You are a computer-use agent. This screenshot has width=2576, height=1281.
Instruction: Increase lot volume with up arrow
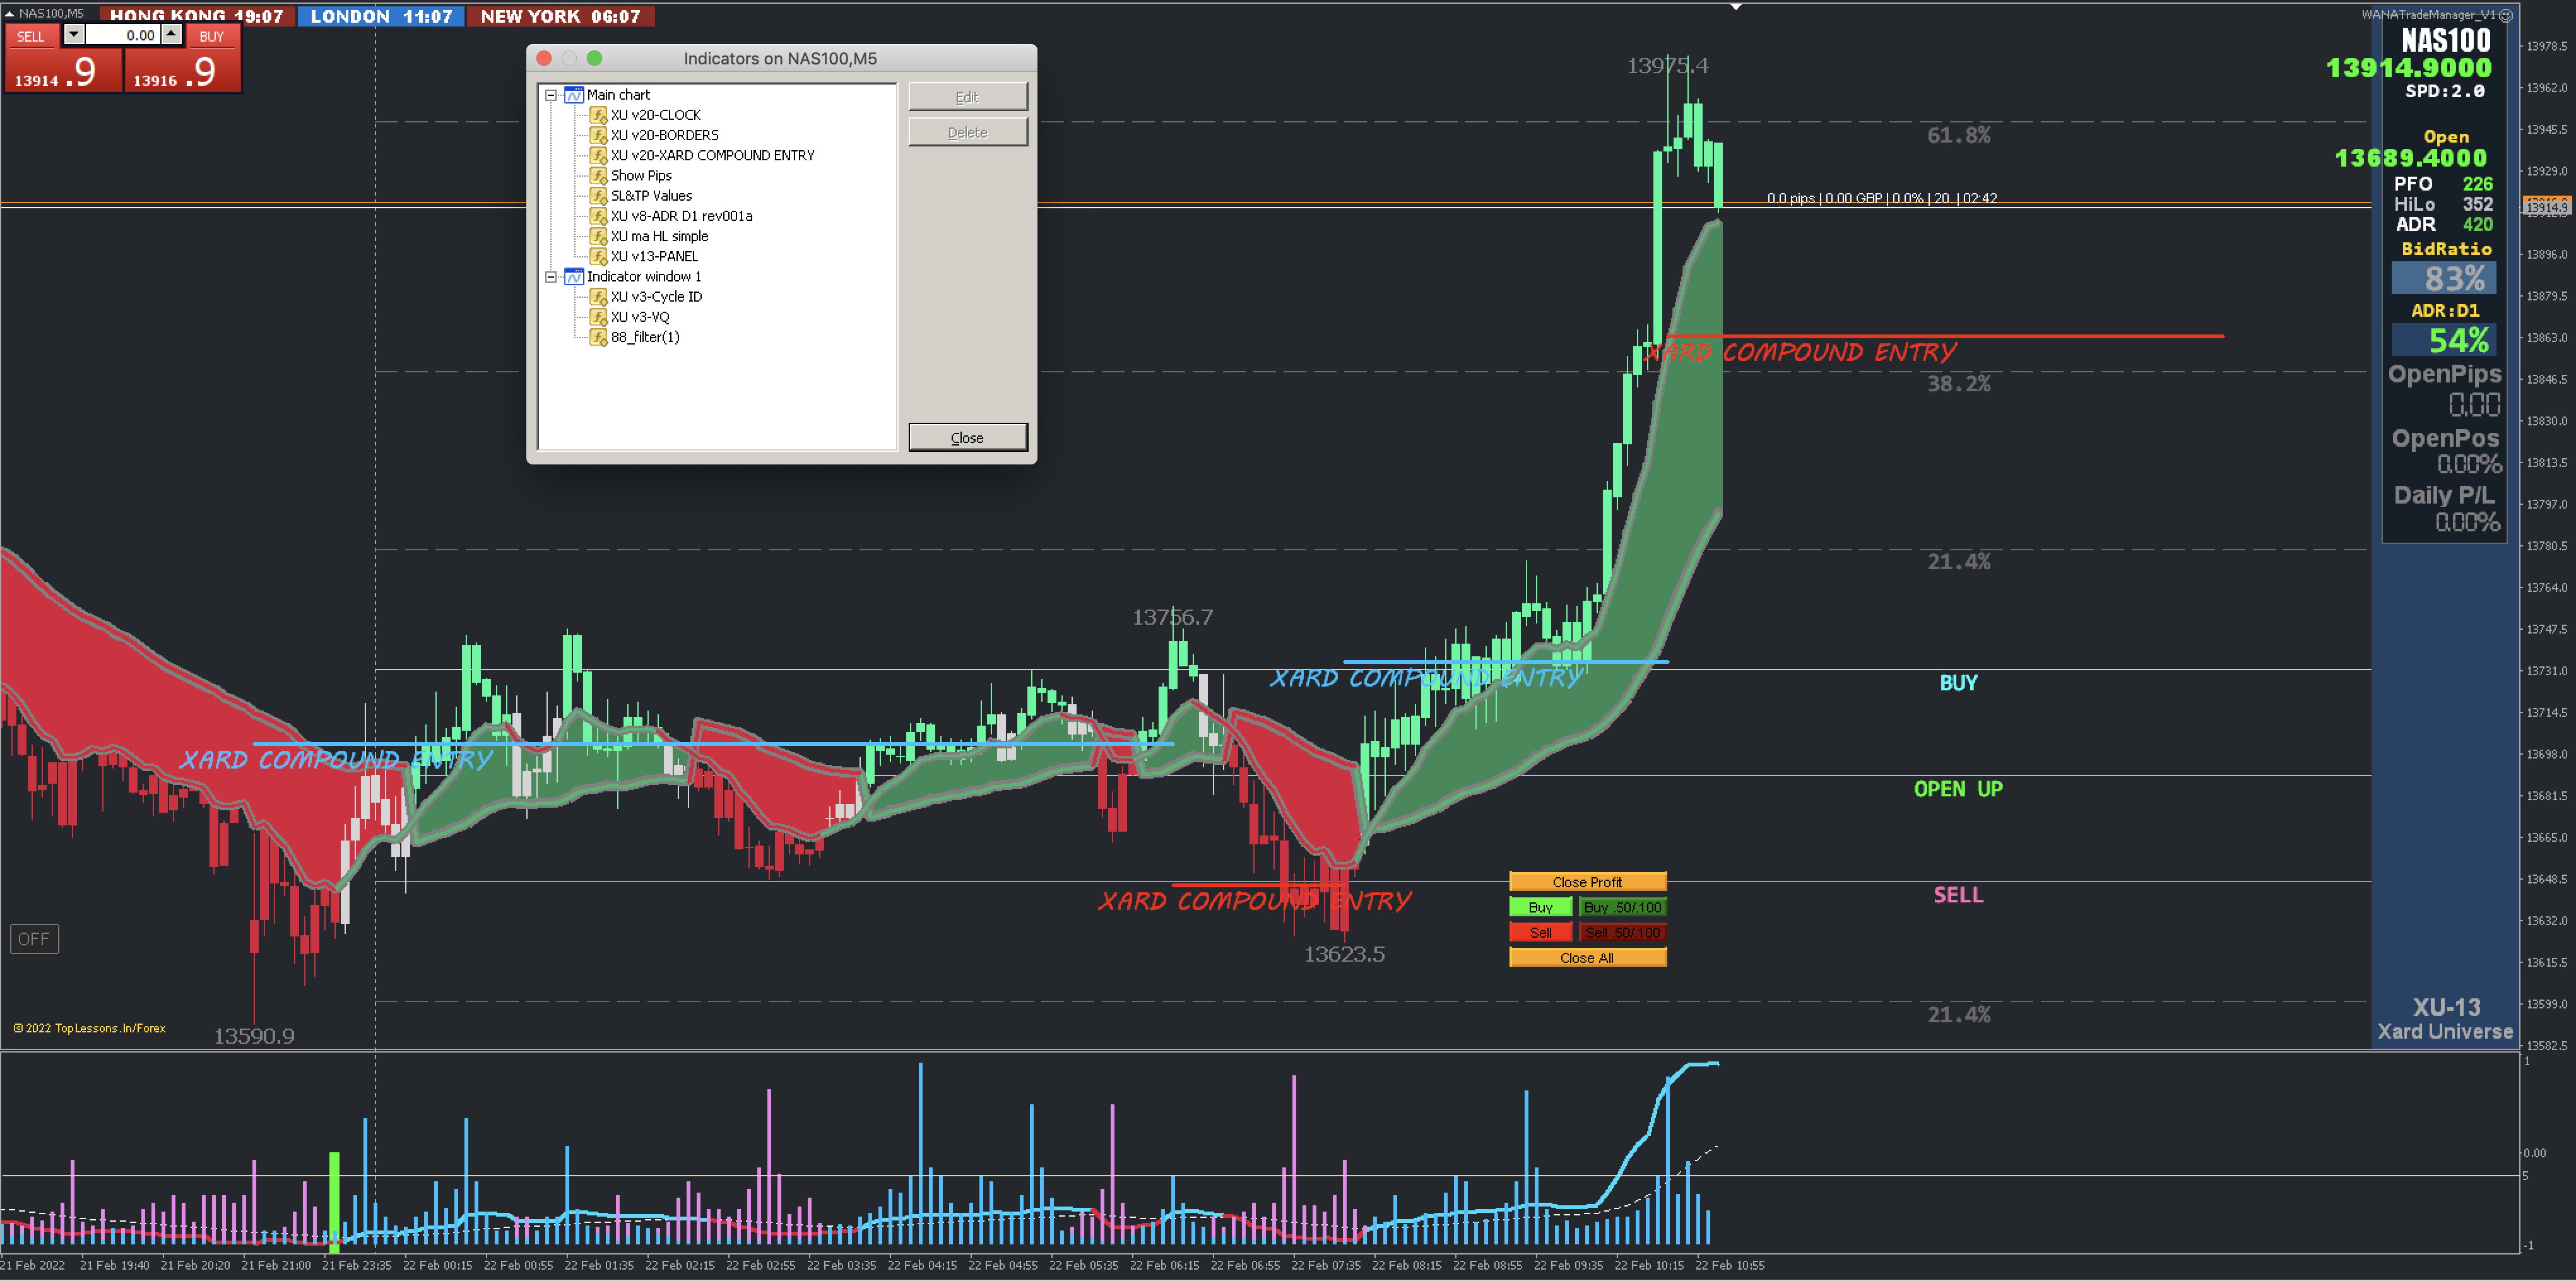pos(171,34)
